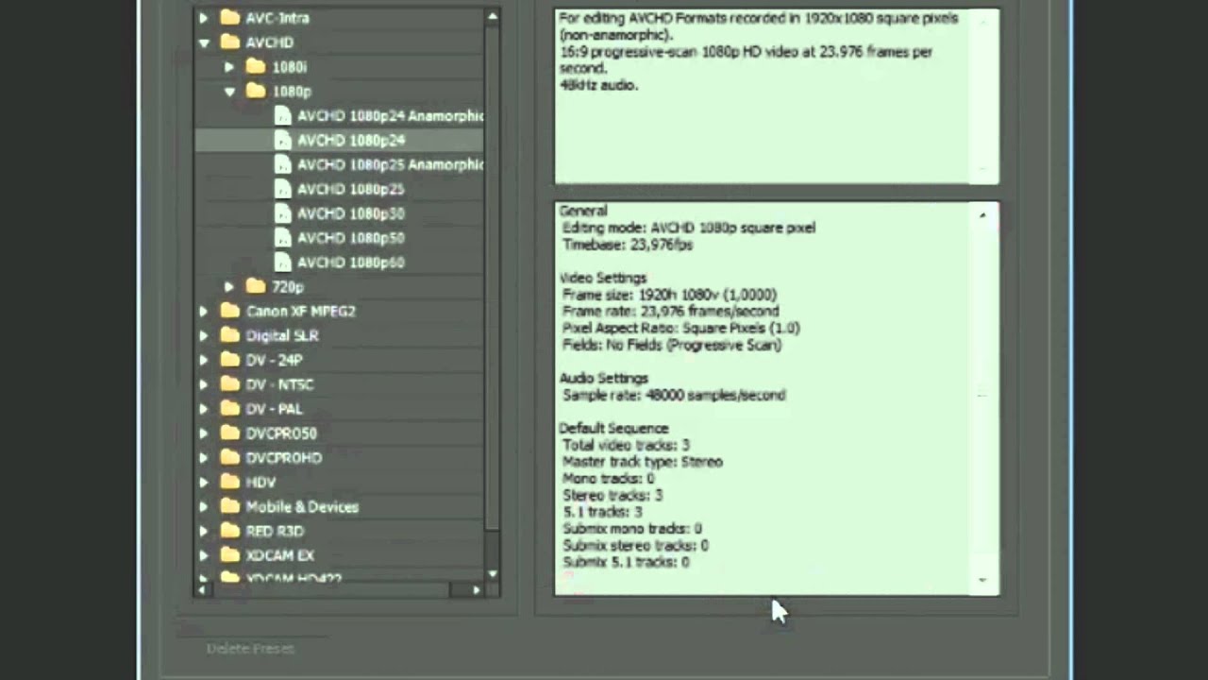Collapse the 1080p subfolder arrow
The width and height of the screenshot is (1208, 680).
pyautogui.click(x=229, y=92)
